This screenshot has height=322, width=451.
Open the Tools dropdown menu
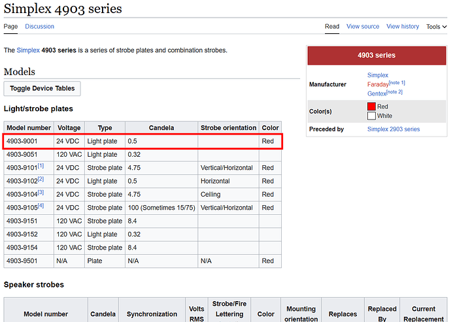tap(437, 27)
